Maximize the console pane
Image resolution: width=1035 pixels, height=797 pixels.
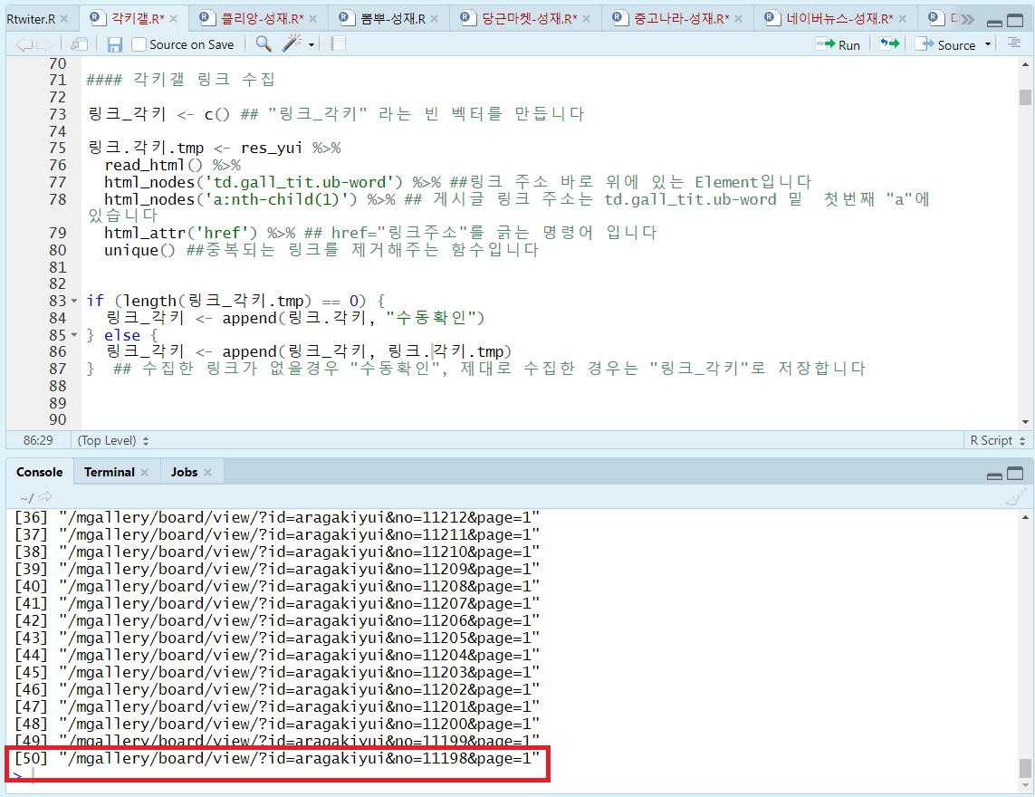click(1015, 474)
